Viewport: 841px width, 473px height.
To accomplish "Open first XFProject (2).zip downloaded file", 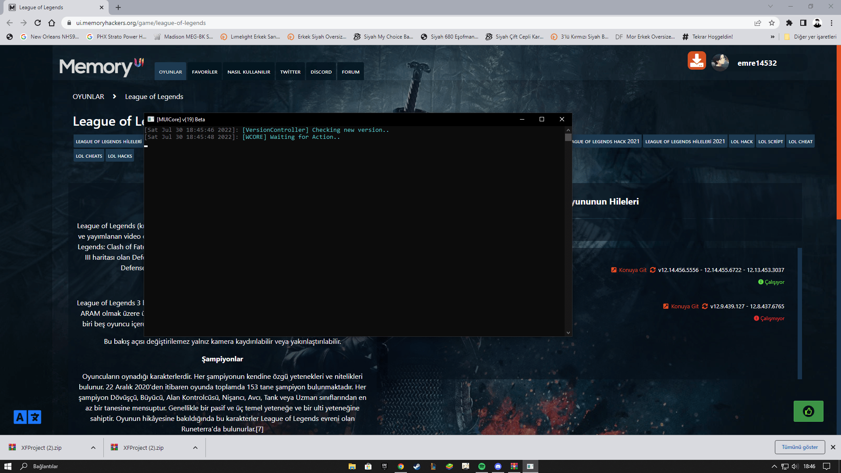I will 41,448.
